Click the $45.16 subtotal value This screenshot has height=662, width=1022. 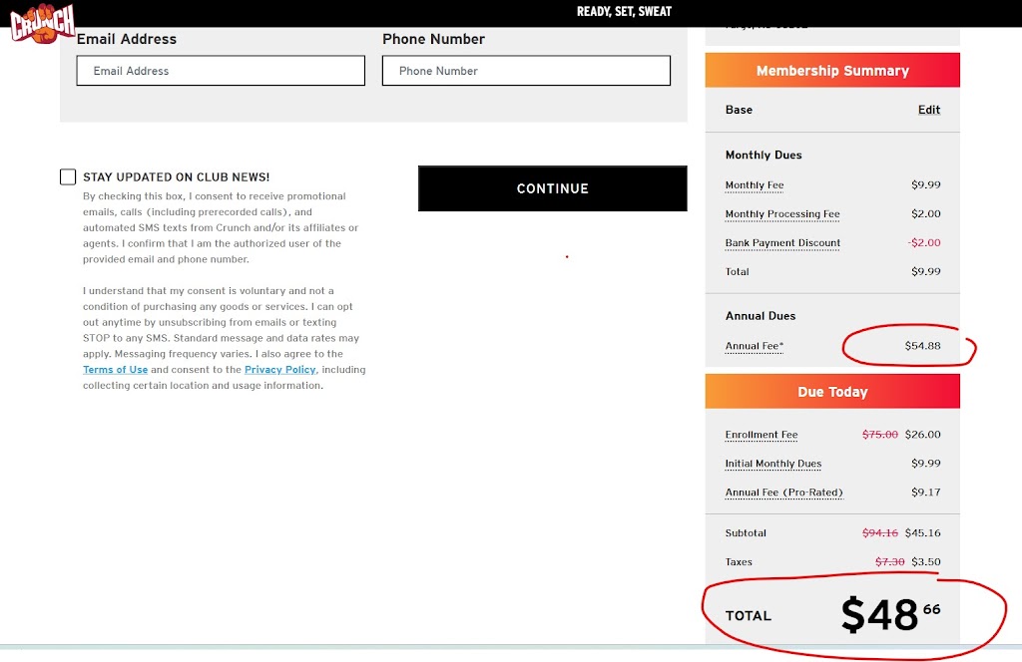click(922, 532)
